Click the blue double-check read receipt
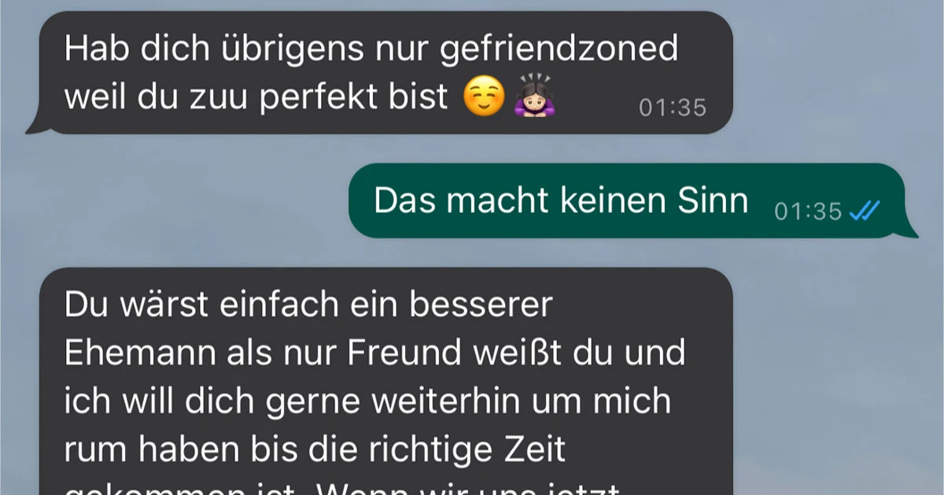Viewport: 944px width, 495px height. tap(865, 211)
